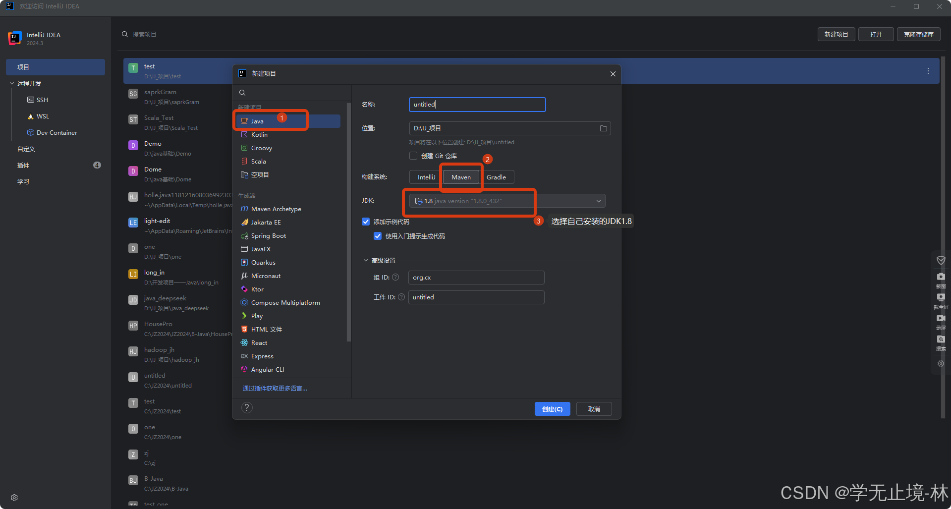The height and width of the screenshot is (509, 951).
Task: Toggle the 创建 Git 仓库 checkbox
Action: click(413, 156)
